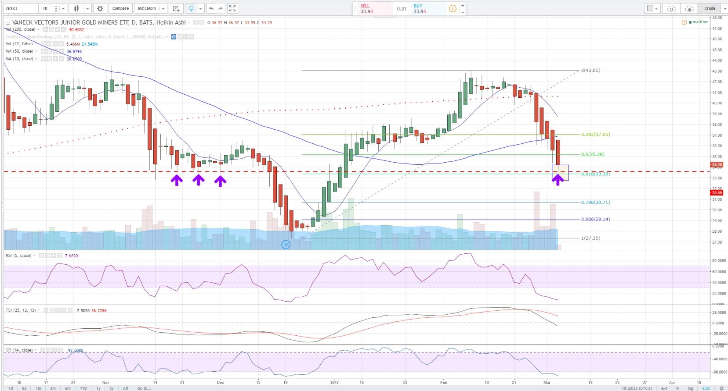The width and height of the screenshot is (728, 391).
Task: Open the chart properties gear icon
Action: coord(100,8)
